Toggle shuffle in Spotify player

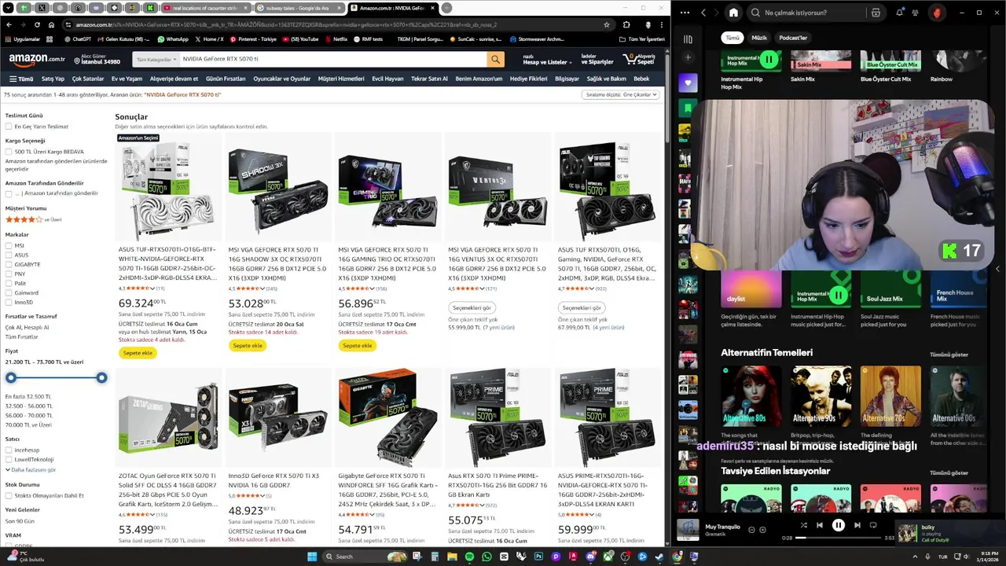tap(803, 525)
